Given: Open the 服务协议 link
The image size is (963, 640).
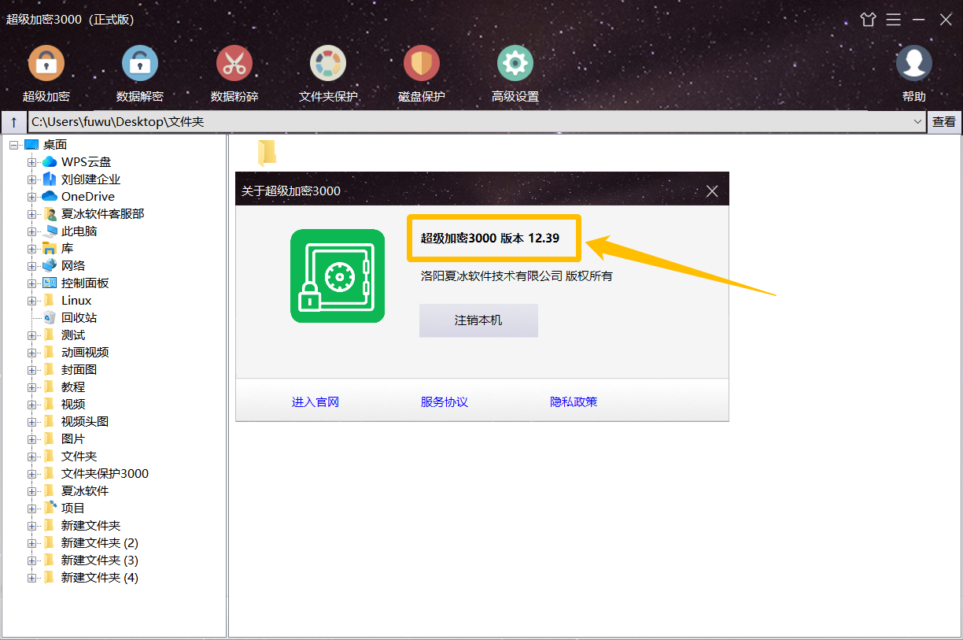Looking at the screenshot, I should click(x=445, y=401).
